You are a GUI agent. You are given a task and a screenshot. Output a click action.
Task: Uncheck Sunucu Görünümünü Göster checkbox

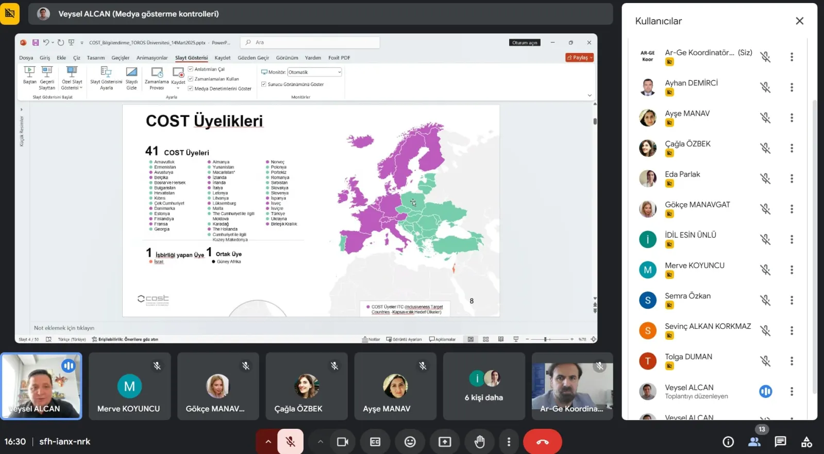pyautogui.click(x=264, y=84)
